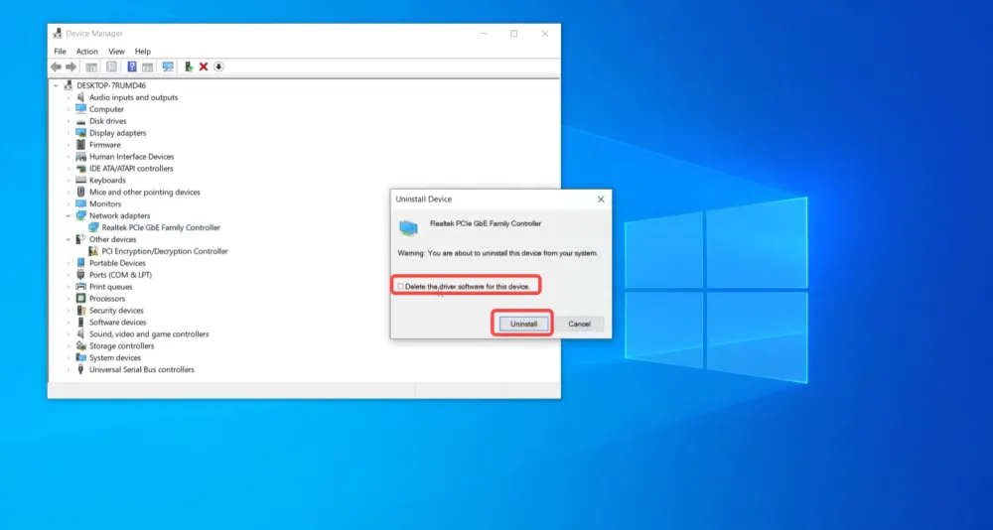
Task: Expand Universal Serial Bus controllers
Action: 69,370
